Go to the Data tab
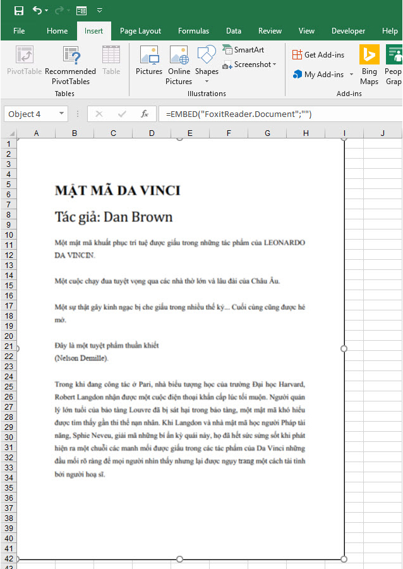The height and width of the screenshot is (569, 403). click(234, 31)
